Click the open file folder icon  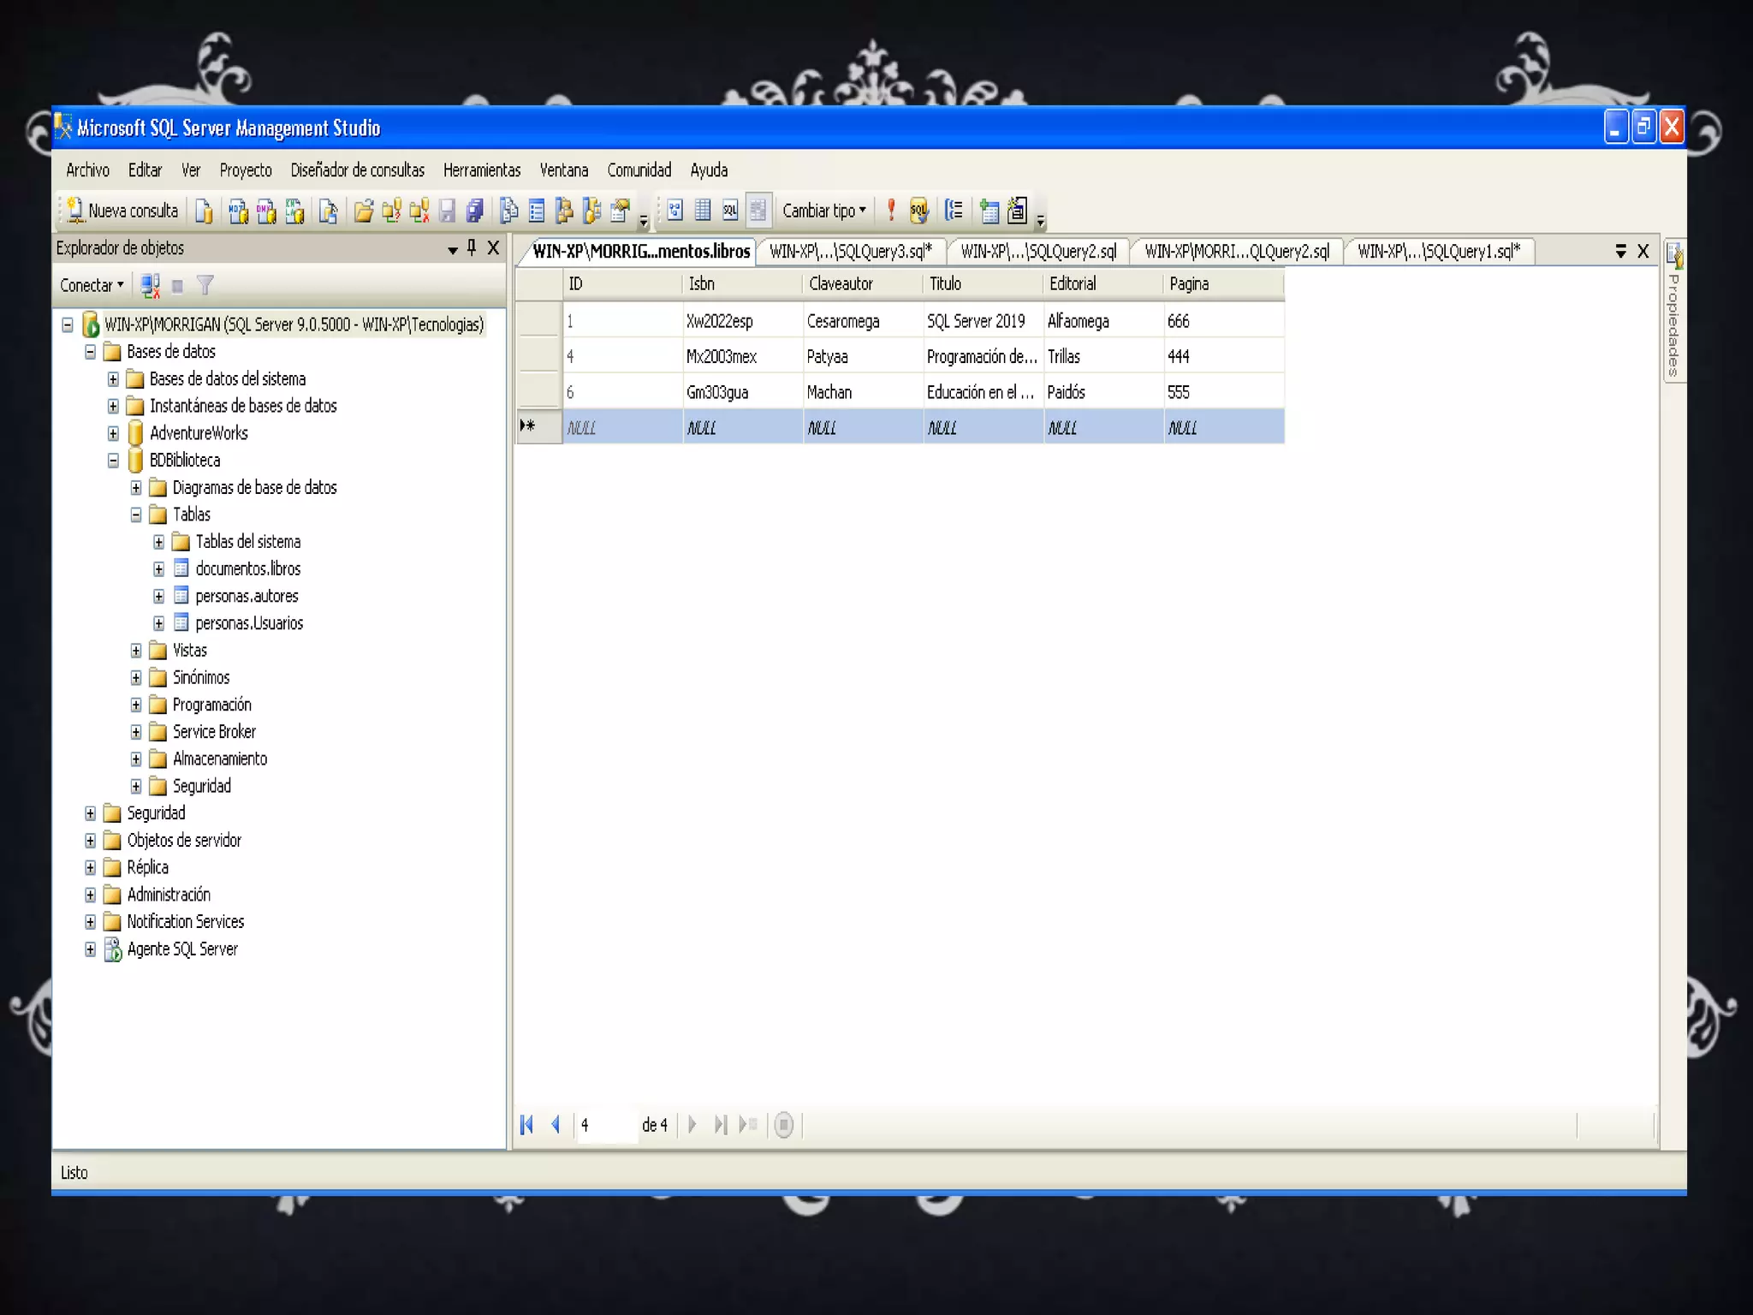click(364, 211)
